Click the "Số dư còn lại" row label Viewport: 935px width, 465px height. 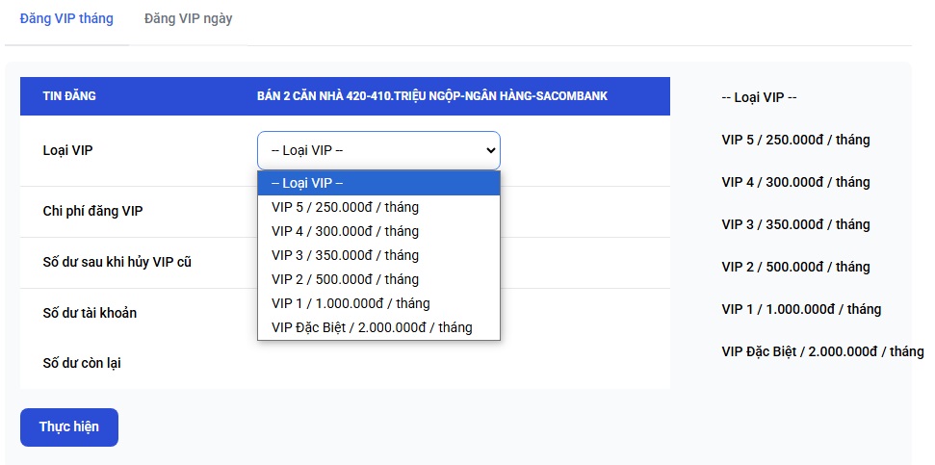82,363
